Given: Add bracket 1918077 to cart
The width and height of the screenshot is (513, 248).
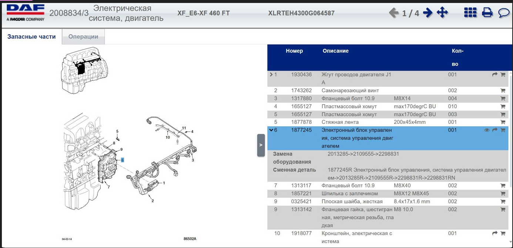Looking at the screenshot, I should [503, 234].
